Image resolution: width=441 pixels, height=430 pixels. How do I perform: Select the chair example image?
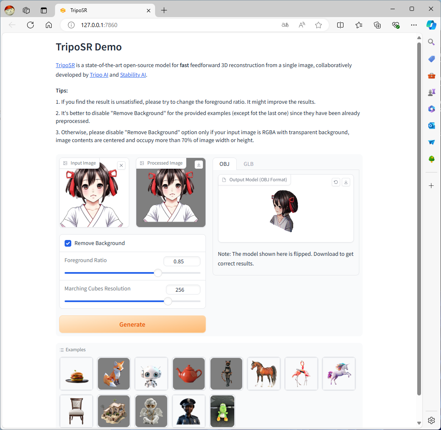point(76,411)
